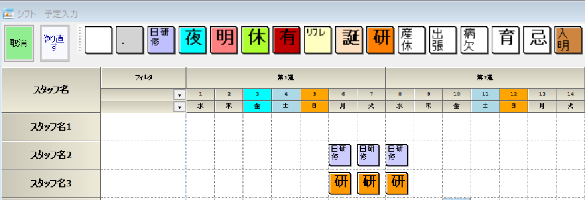Click the cyan 金 weekday cell under day 3

tap(257, 106)
